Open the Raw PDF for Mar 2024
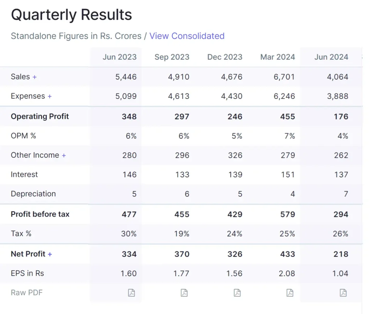Viewport: 370px width, 314px height. click(290, 293)
